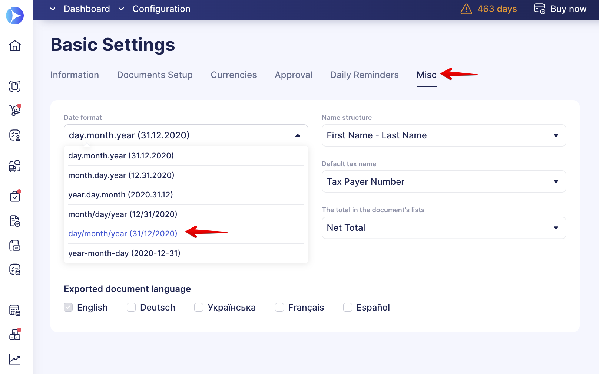Choose month/day/year (12/31/2020) option
The height and width of the screenshot is (374, 599).
coord(186,214)
